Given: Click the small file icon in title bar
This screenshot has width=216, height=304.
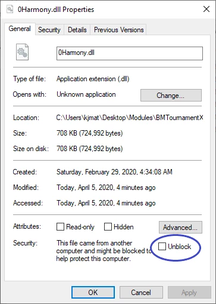Looking at the screenshot, I should [10, 9].
